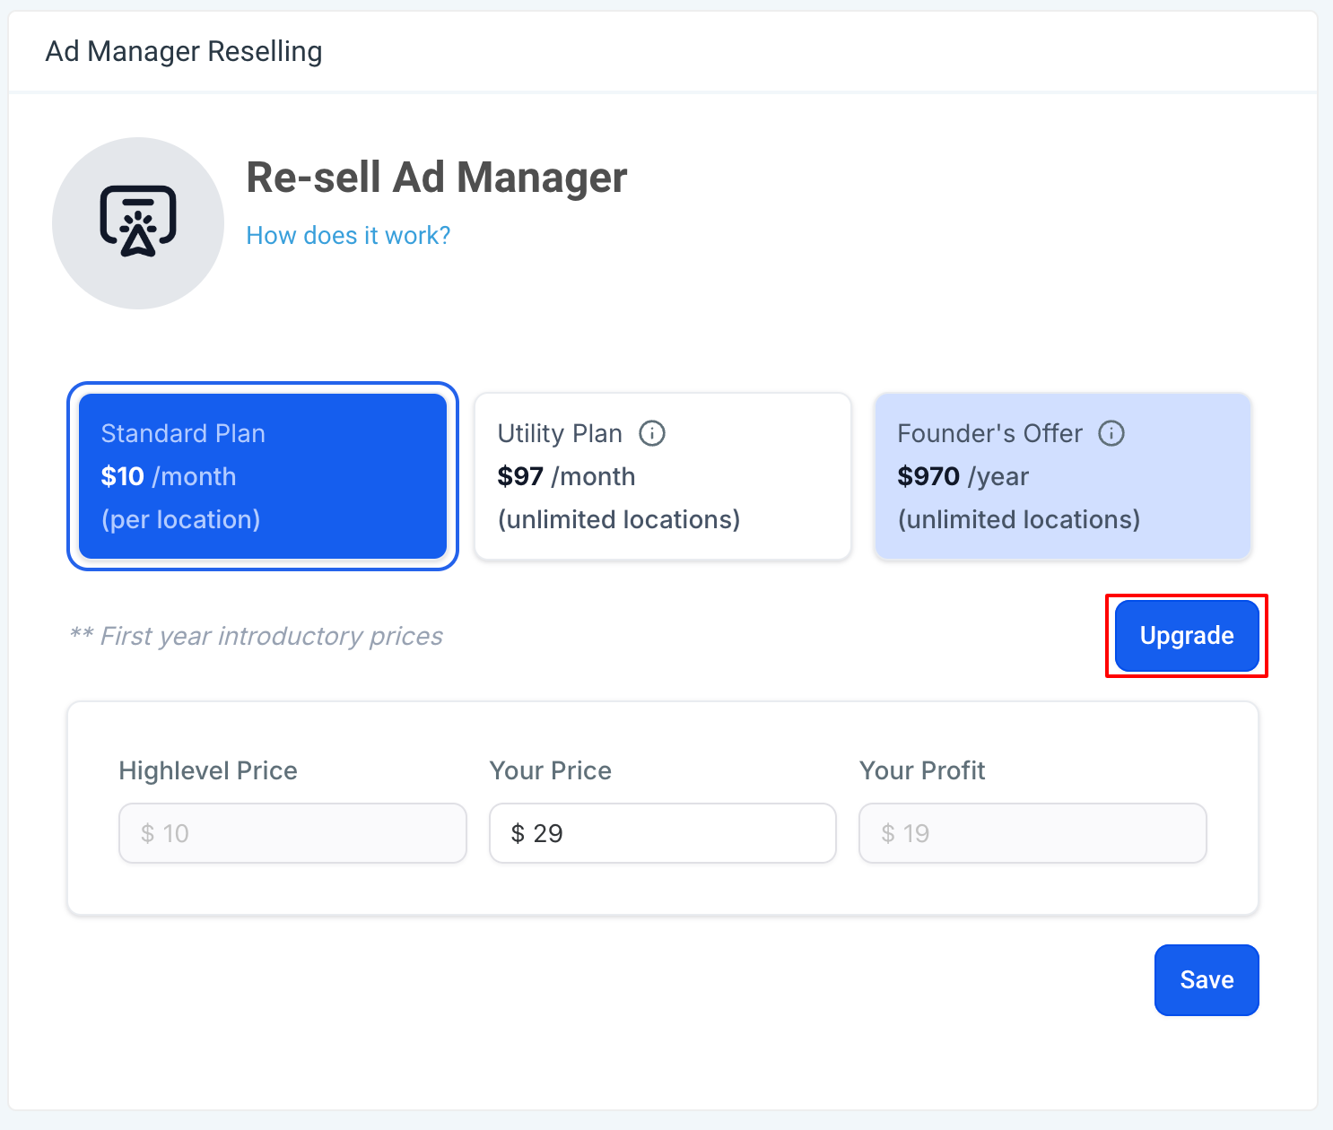Click Founder's Offer unlimited locations text
The height and width of the screenshot is (1130, 1333).
pyautogui.click(x=1019, y=520)
